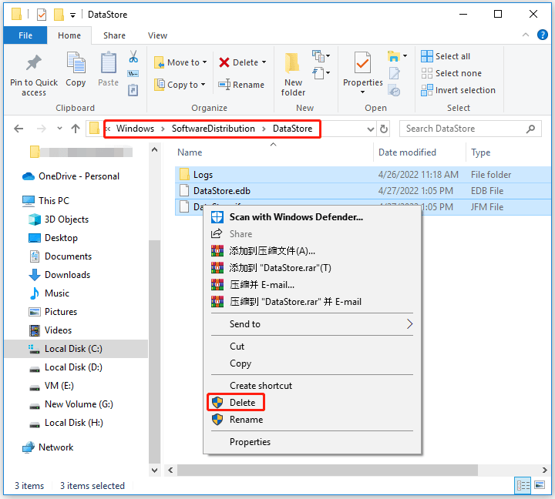Click Scan with Windows Defender entry
555x499 pixels.
click(x=296, y=217)
